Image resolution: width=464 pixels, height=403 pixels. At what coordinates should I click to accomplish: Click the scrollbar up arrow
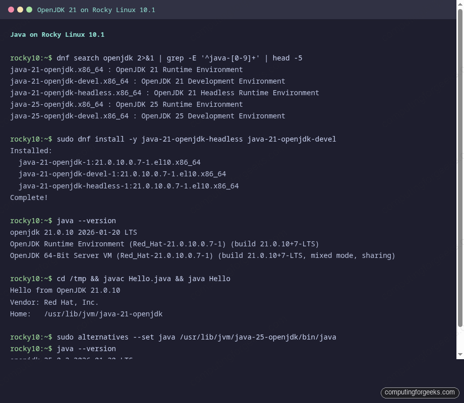[x=460, y=4]
